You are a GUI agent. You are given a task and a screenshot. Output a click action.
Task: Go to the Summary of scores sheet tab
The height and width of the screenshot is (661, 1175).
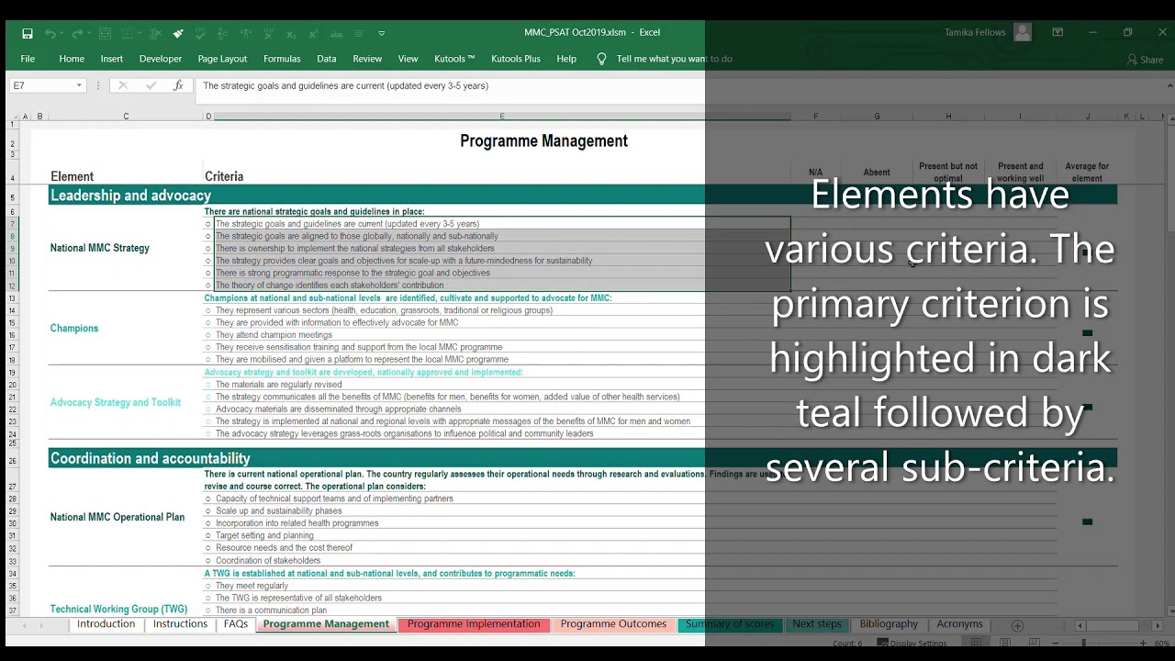pos(730,624)
